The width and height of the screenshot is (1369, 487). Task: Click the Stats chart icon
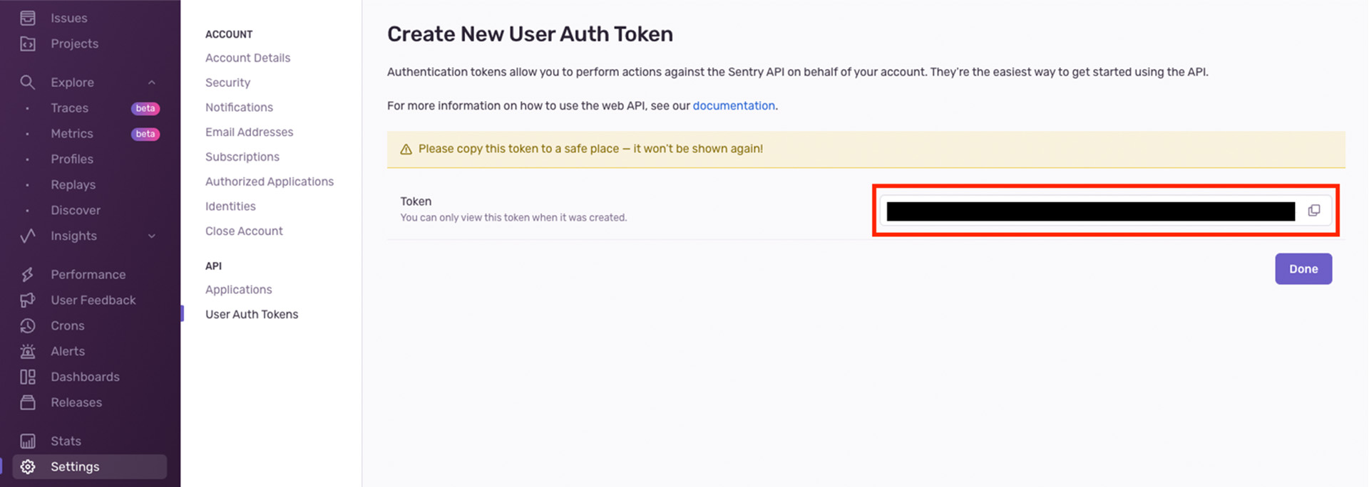pos(28,441)
